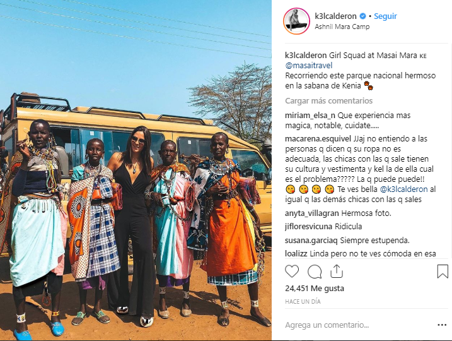Open macarena.esquivel commenter profile
This screenshot has width=452, height=341.
pos(318,139)
